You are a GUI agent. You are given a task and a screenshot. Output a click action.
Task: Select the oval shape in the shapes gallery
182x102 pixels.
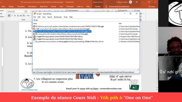click(98, 11)
